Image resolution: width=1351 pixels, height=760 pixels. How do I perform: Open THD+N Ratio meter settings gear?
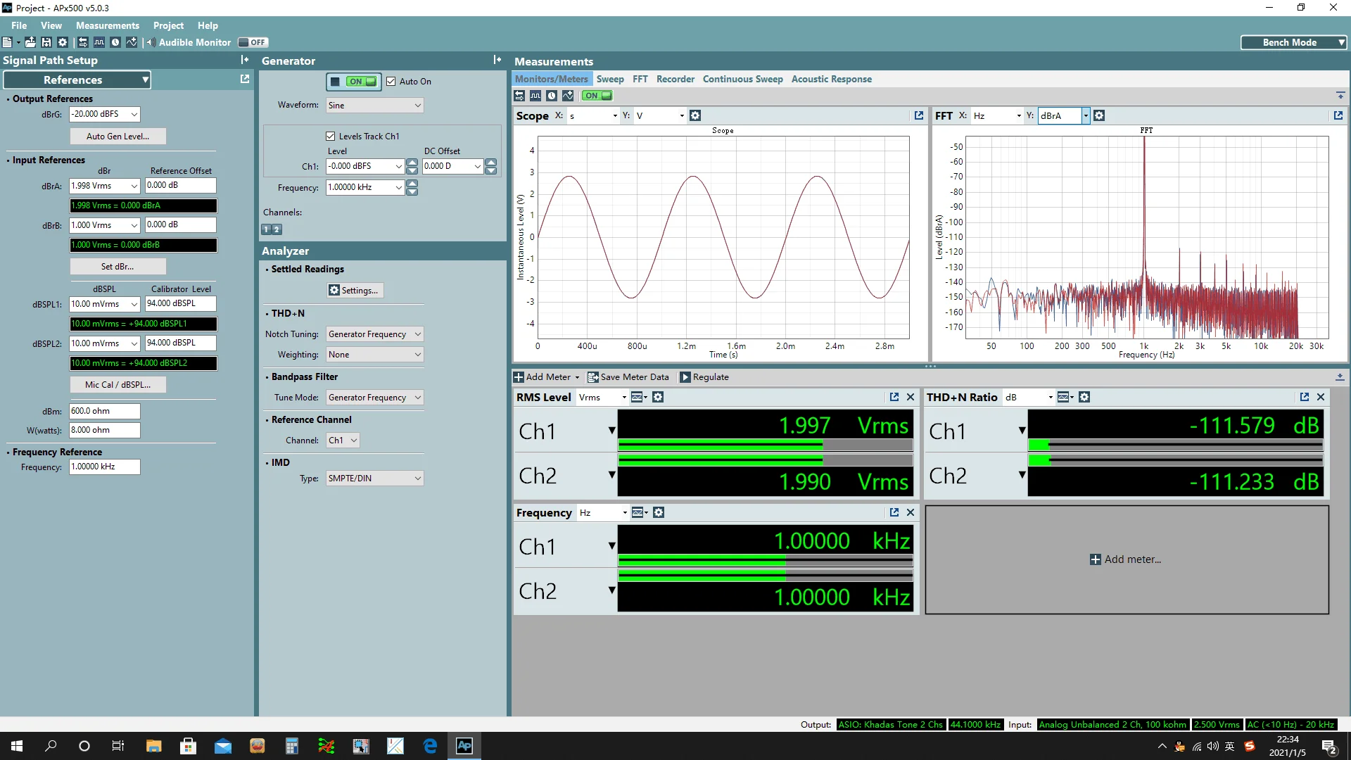[x=1084, y=398]
